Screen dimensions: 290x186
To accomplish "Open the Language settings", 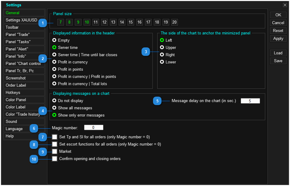I will [x=24, y=129].
